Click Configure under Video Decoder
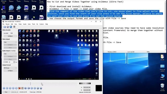The image size is (167, 94). [x=10, y=36]
